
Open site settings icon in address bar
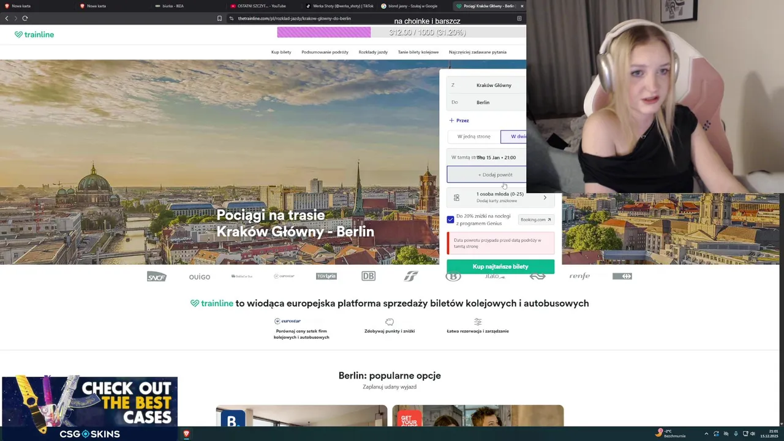pos(232,18)
